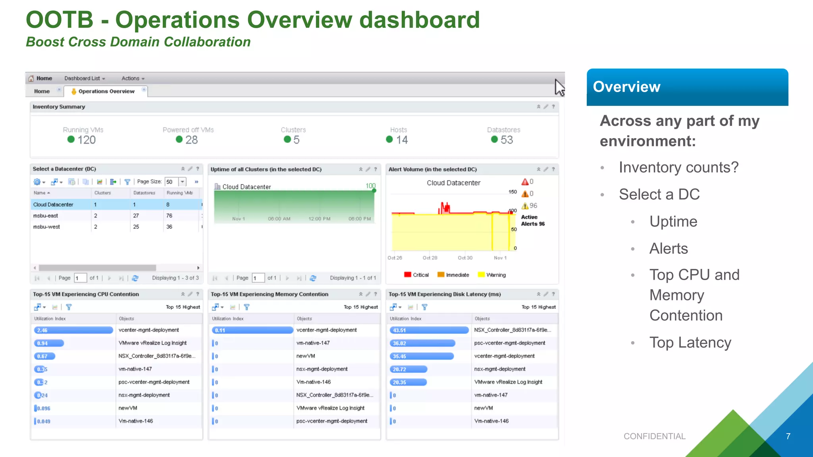Click the page number field in Datacenter widget

coord(81,278)
